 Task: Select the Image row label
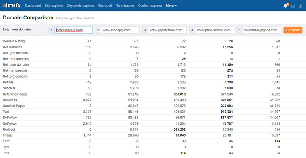7,135
